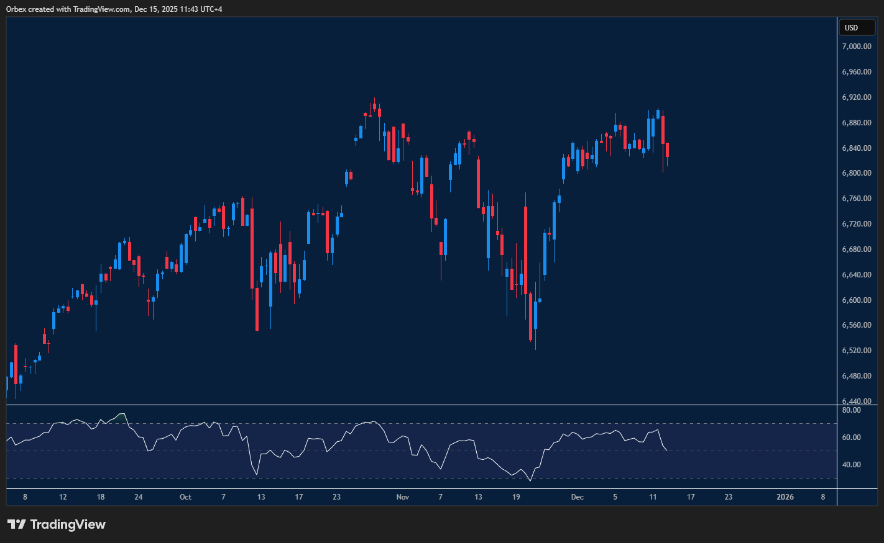The height and width of the screenshot is (543, 884).
Task: Click the 6,600.00 price axis label
Action: pyautogui.click(x=856, y=300)
